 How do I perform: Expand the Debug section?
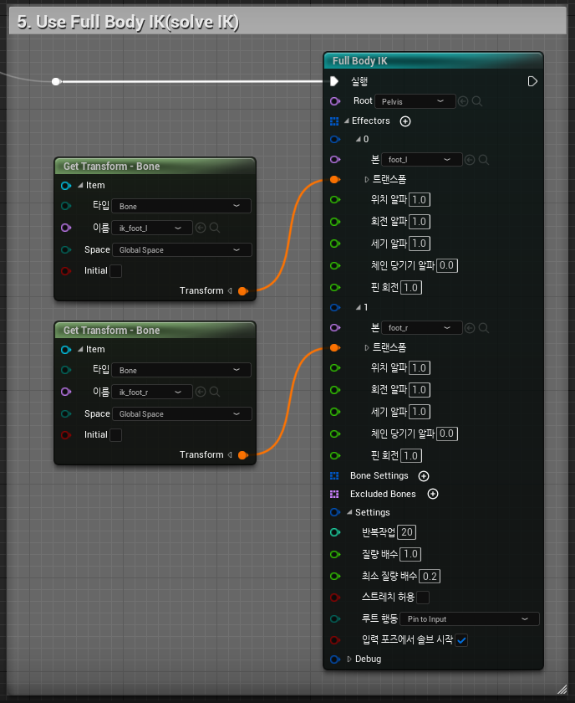pyautogui.click(x=349, y=659)
